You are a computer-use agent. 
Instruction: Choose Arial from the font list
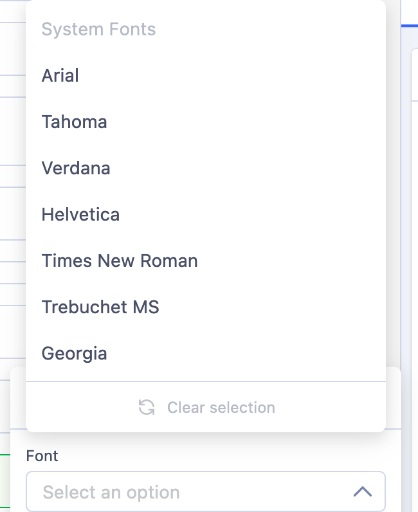(60, 76)
